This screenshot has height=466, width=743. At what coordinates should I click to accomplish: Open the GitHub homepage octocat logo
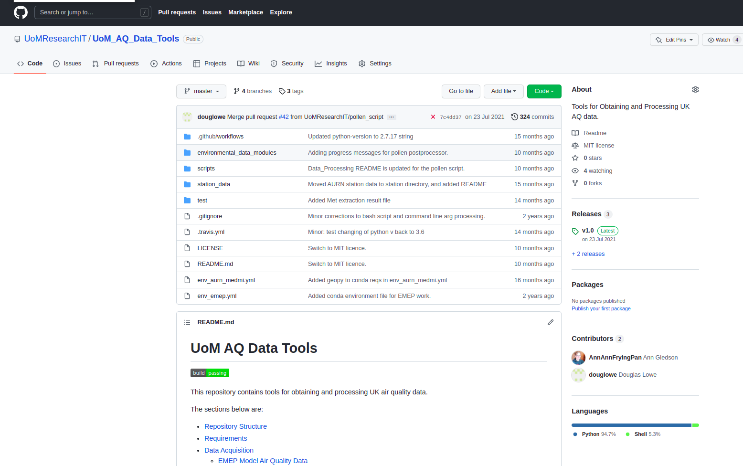click(21, 12)
